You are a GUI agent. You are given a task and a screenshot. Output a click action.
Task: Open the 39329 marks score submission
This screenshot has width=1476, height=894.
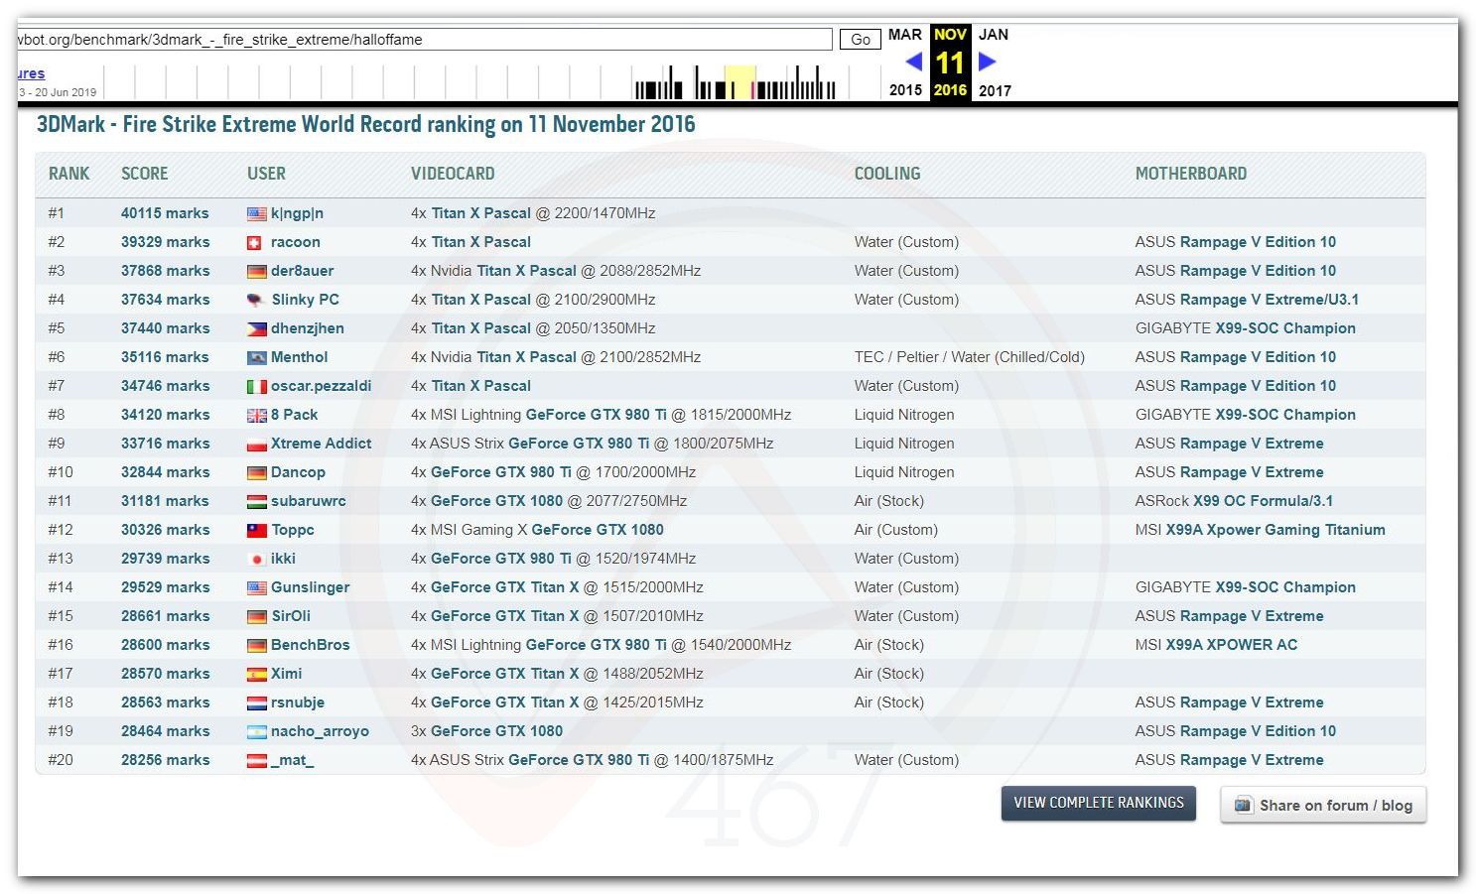coord(165,242)
